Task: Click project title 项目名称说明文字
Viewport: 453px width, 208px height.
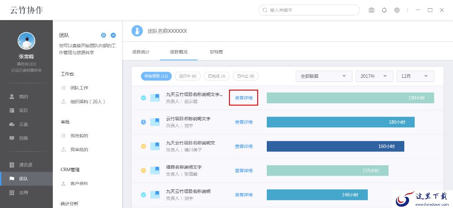Action: click(x=184, y=167)
